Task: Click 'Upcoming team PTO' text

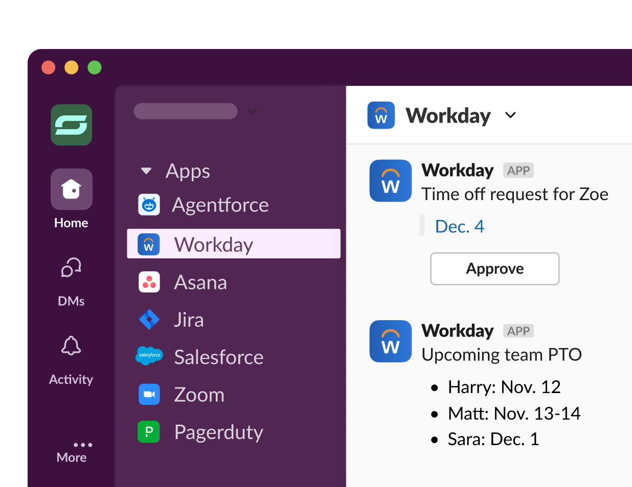Action: [x=502, y=355]
